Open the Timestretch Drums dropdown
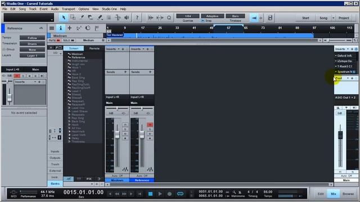 32,44
